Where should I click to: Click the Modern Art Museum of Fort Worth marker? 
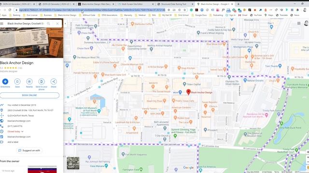point(99,111)
